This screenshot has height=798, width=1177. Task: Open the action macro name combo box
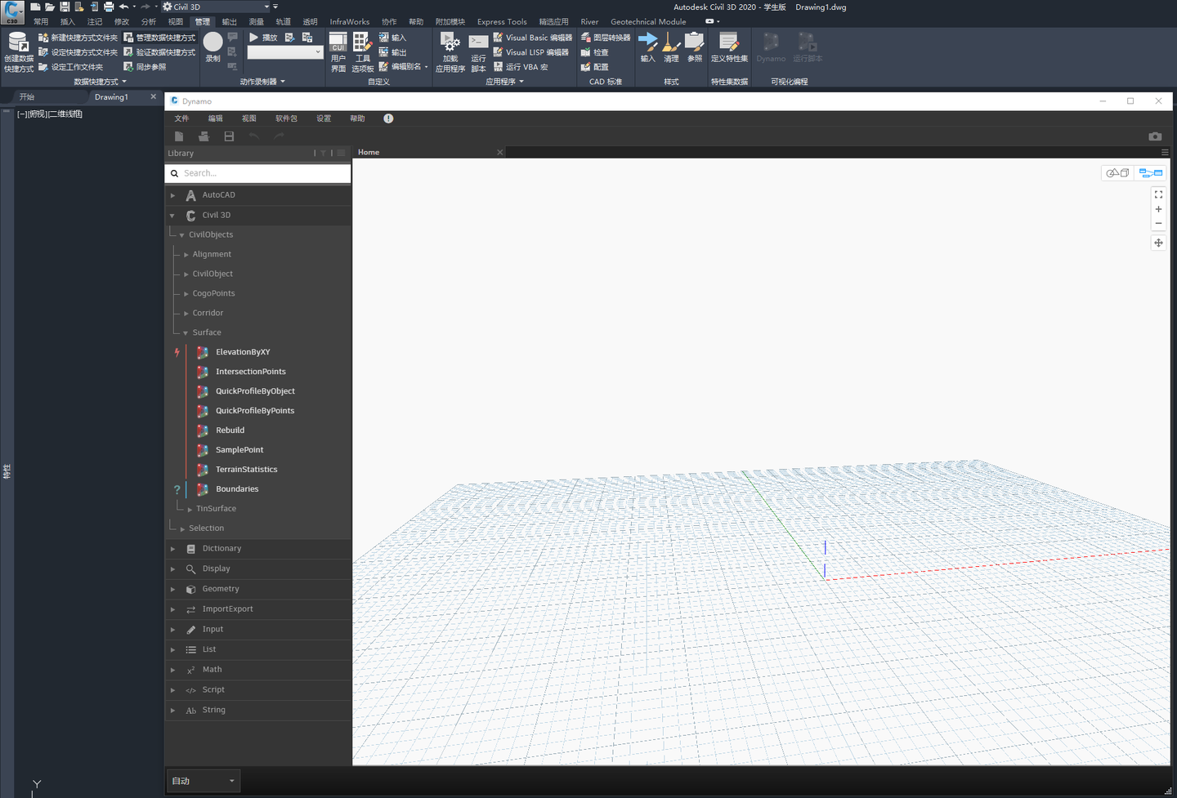click(285, 52)
